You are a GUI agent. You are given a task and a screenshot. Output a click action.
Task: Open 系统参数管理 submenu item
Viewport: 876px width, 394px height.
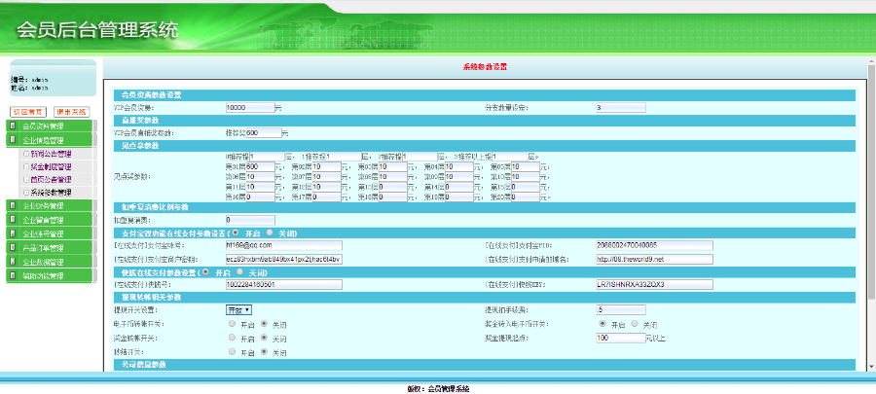tap(51, 193)
